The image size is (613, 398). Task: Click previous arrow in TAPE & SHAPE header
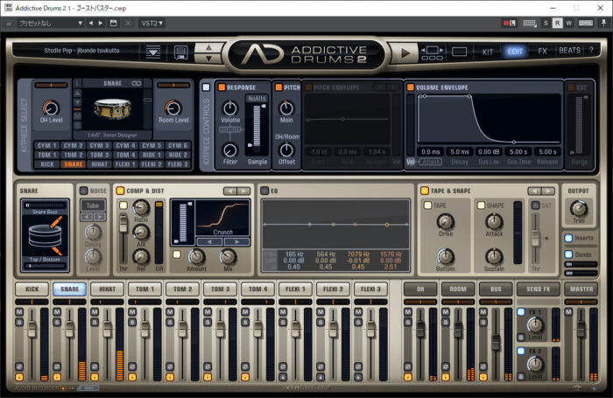pyautogui.click(x=534, y=191)
